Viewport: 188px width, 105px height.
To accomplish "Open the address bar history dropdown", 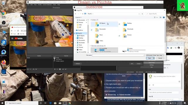I will click(x=139, y=14).
